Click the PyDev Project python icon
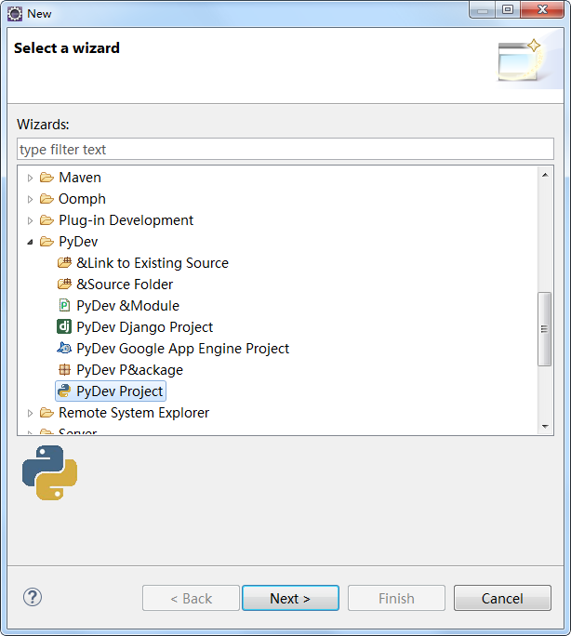The height and width of the screenshot is (636, 571). tap(64, 391)
